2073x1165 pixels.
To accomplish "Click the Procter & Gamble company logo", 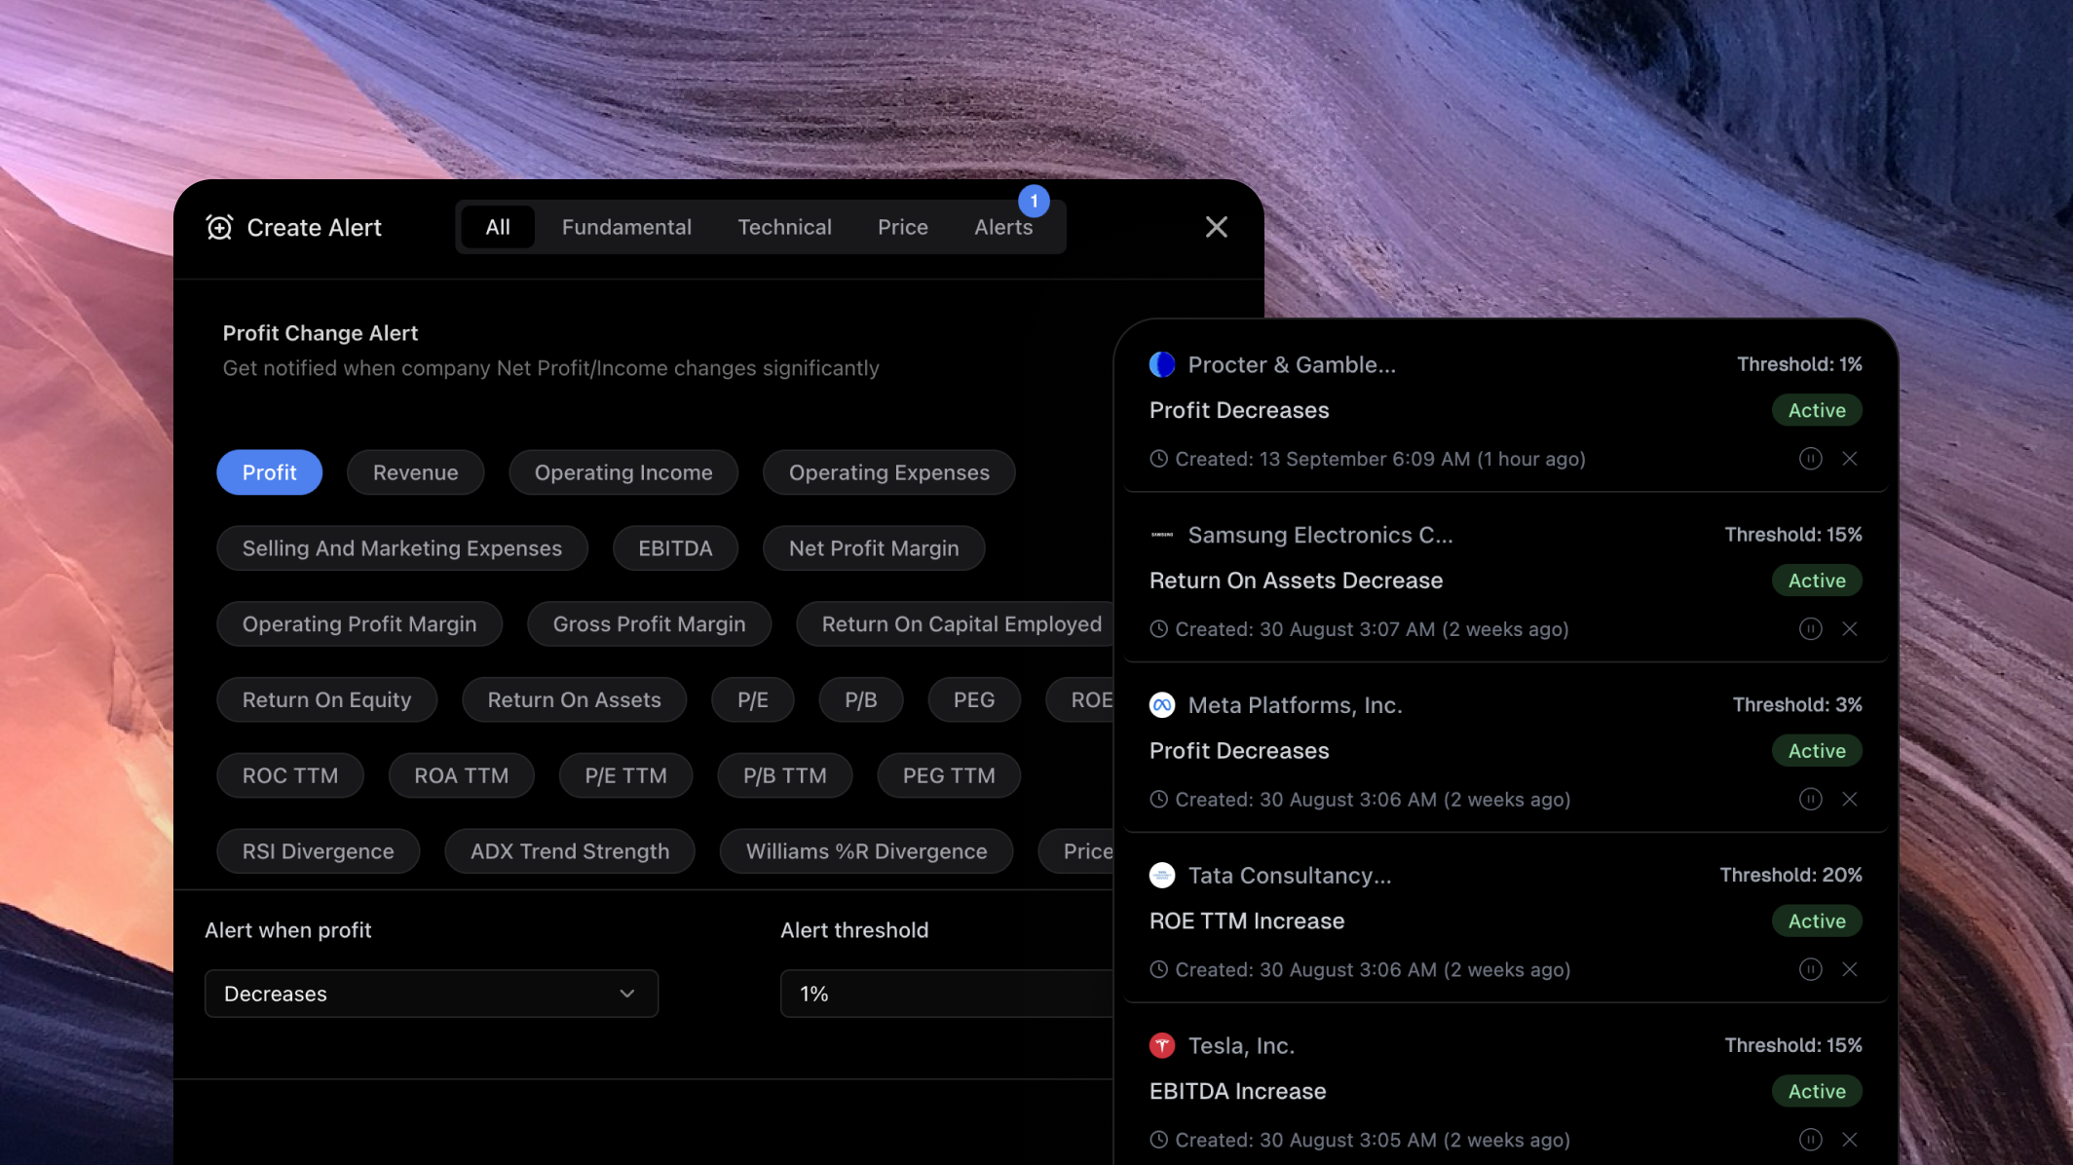I will point(1162,364).
